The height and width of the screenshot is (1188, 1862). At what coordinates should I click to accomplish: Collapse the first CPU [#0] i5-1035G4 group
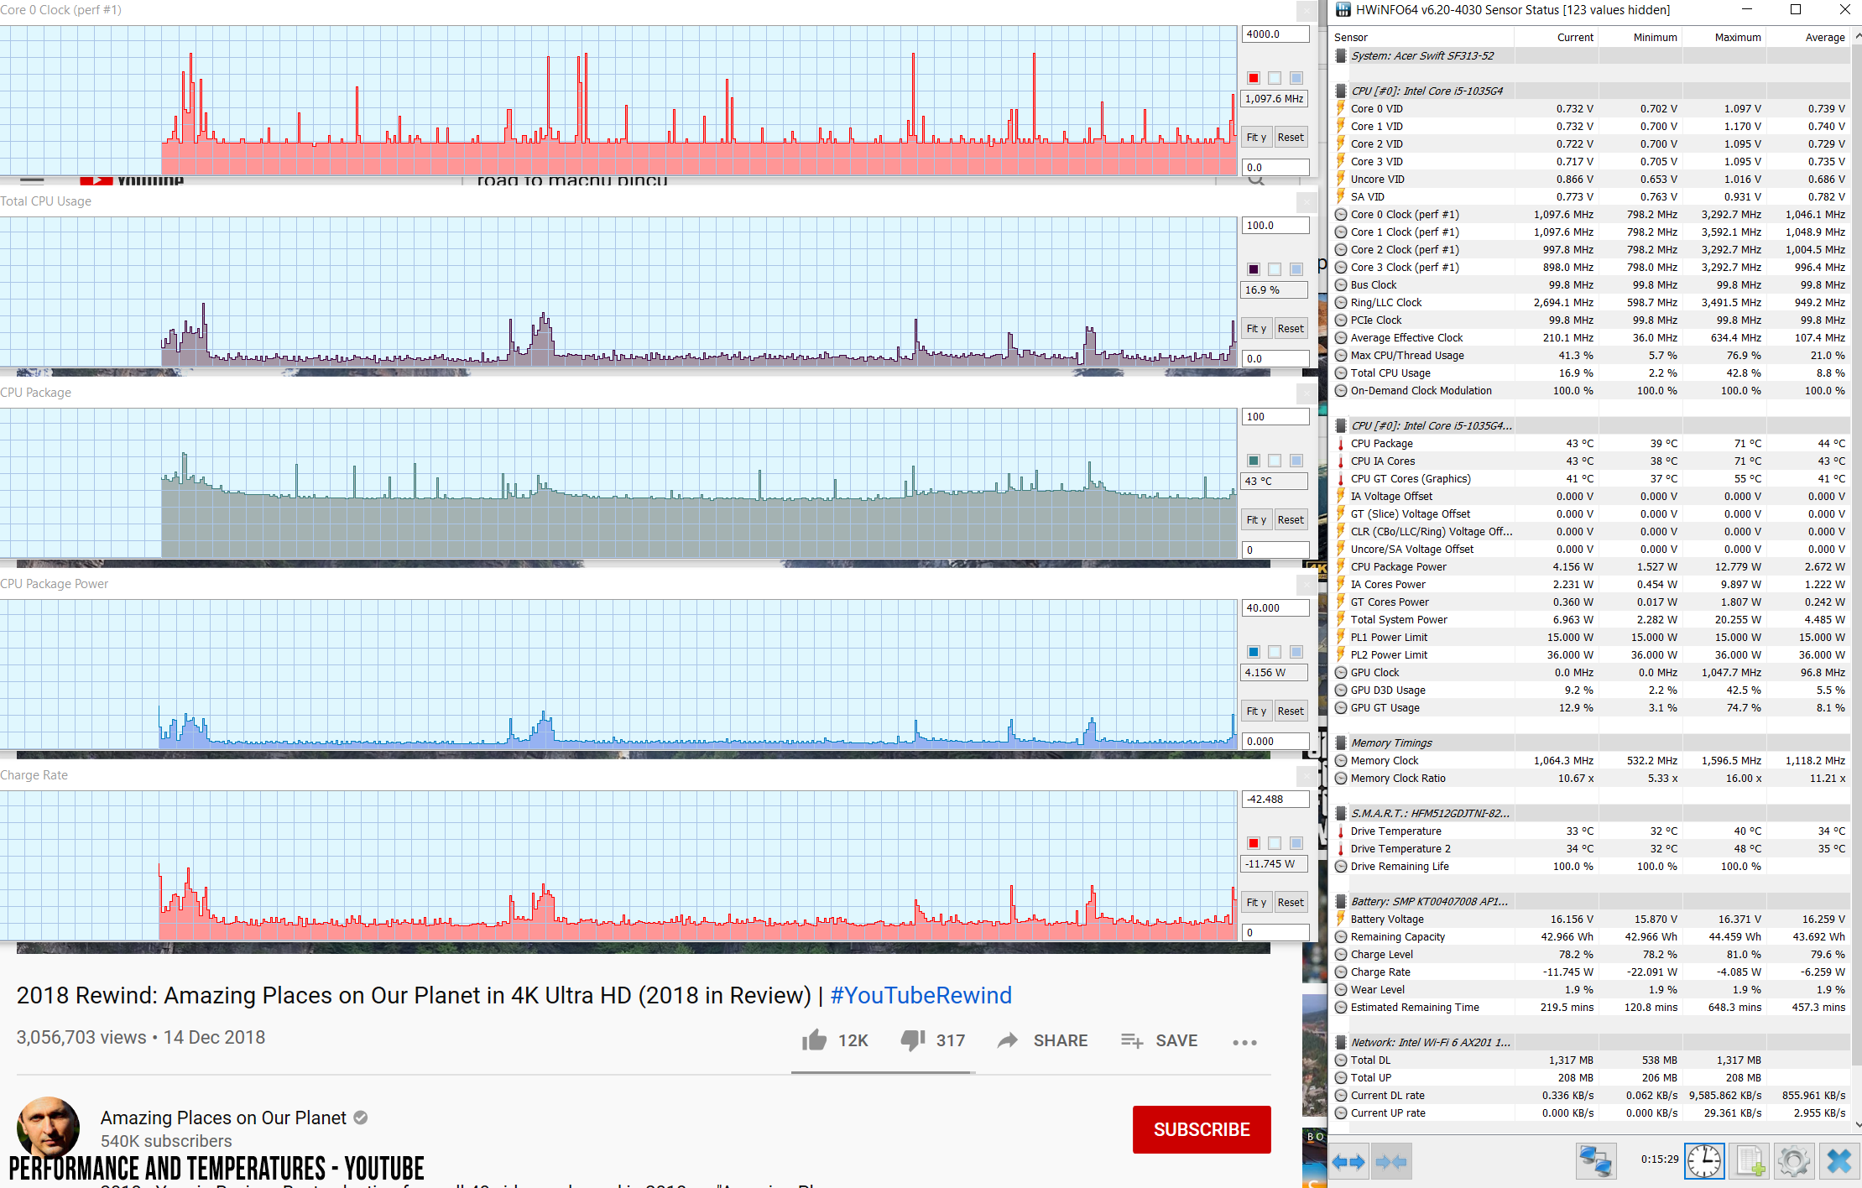[1341, 91]
